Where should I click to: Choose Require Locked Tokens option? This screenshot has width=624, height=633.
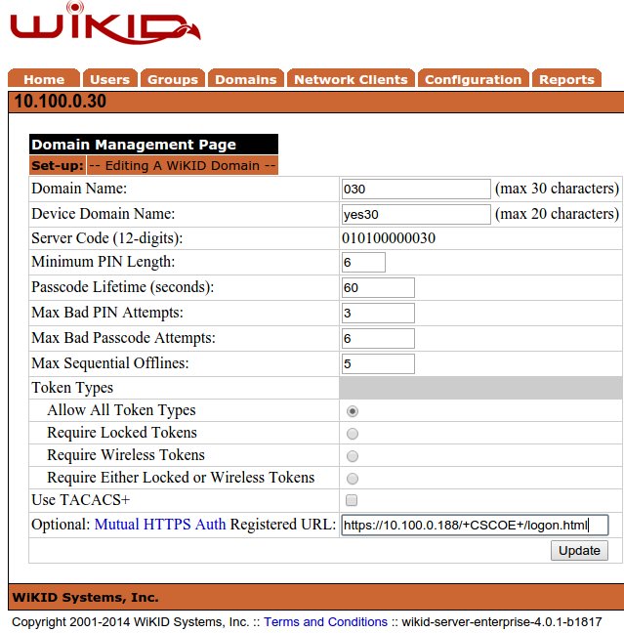353,434
